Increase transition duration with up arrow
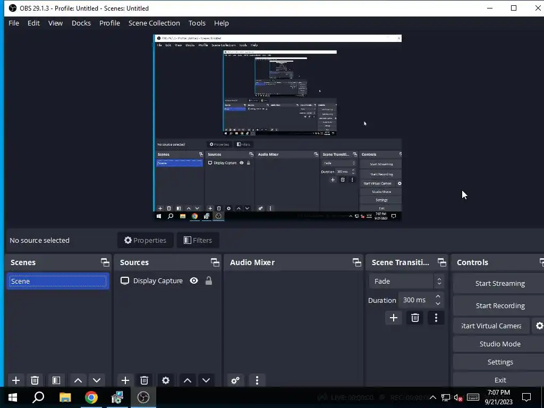 click(x=438, y=296)
